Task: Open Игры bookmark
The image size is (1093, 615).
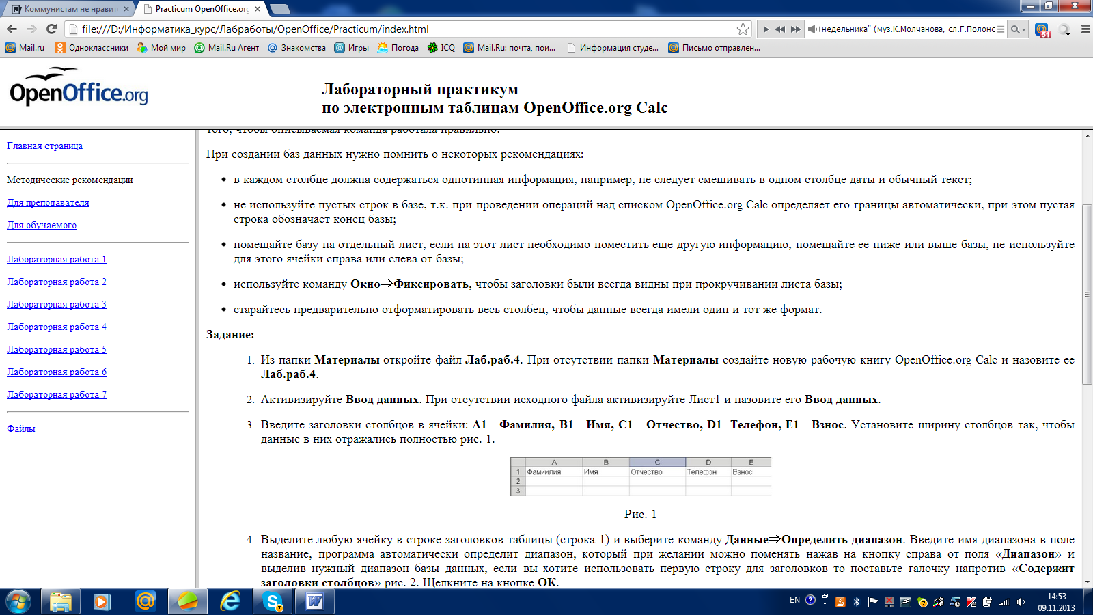Action: click(351, 48)
